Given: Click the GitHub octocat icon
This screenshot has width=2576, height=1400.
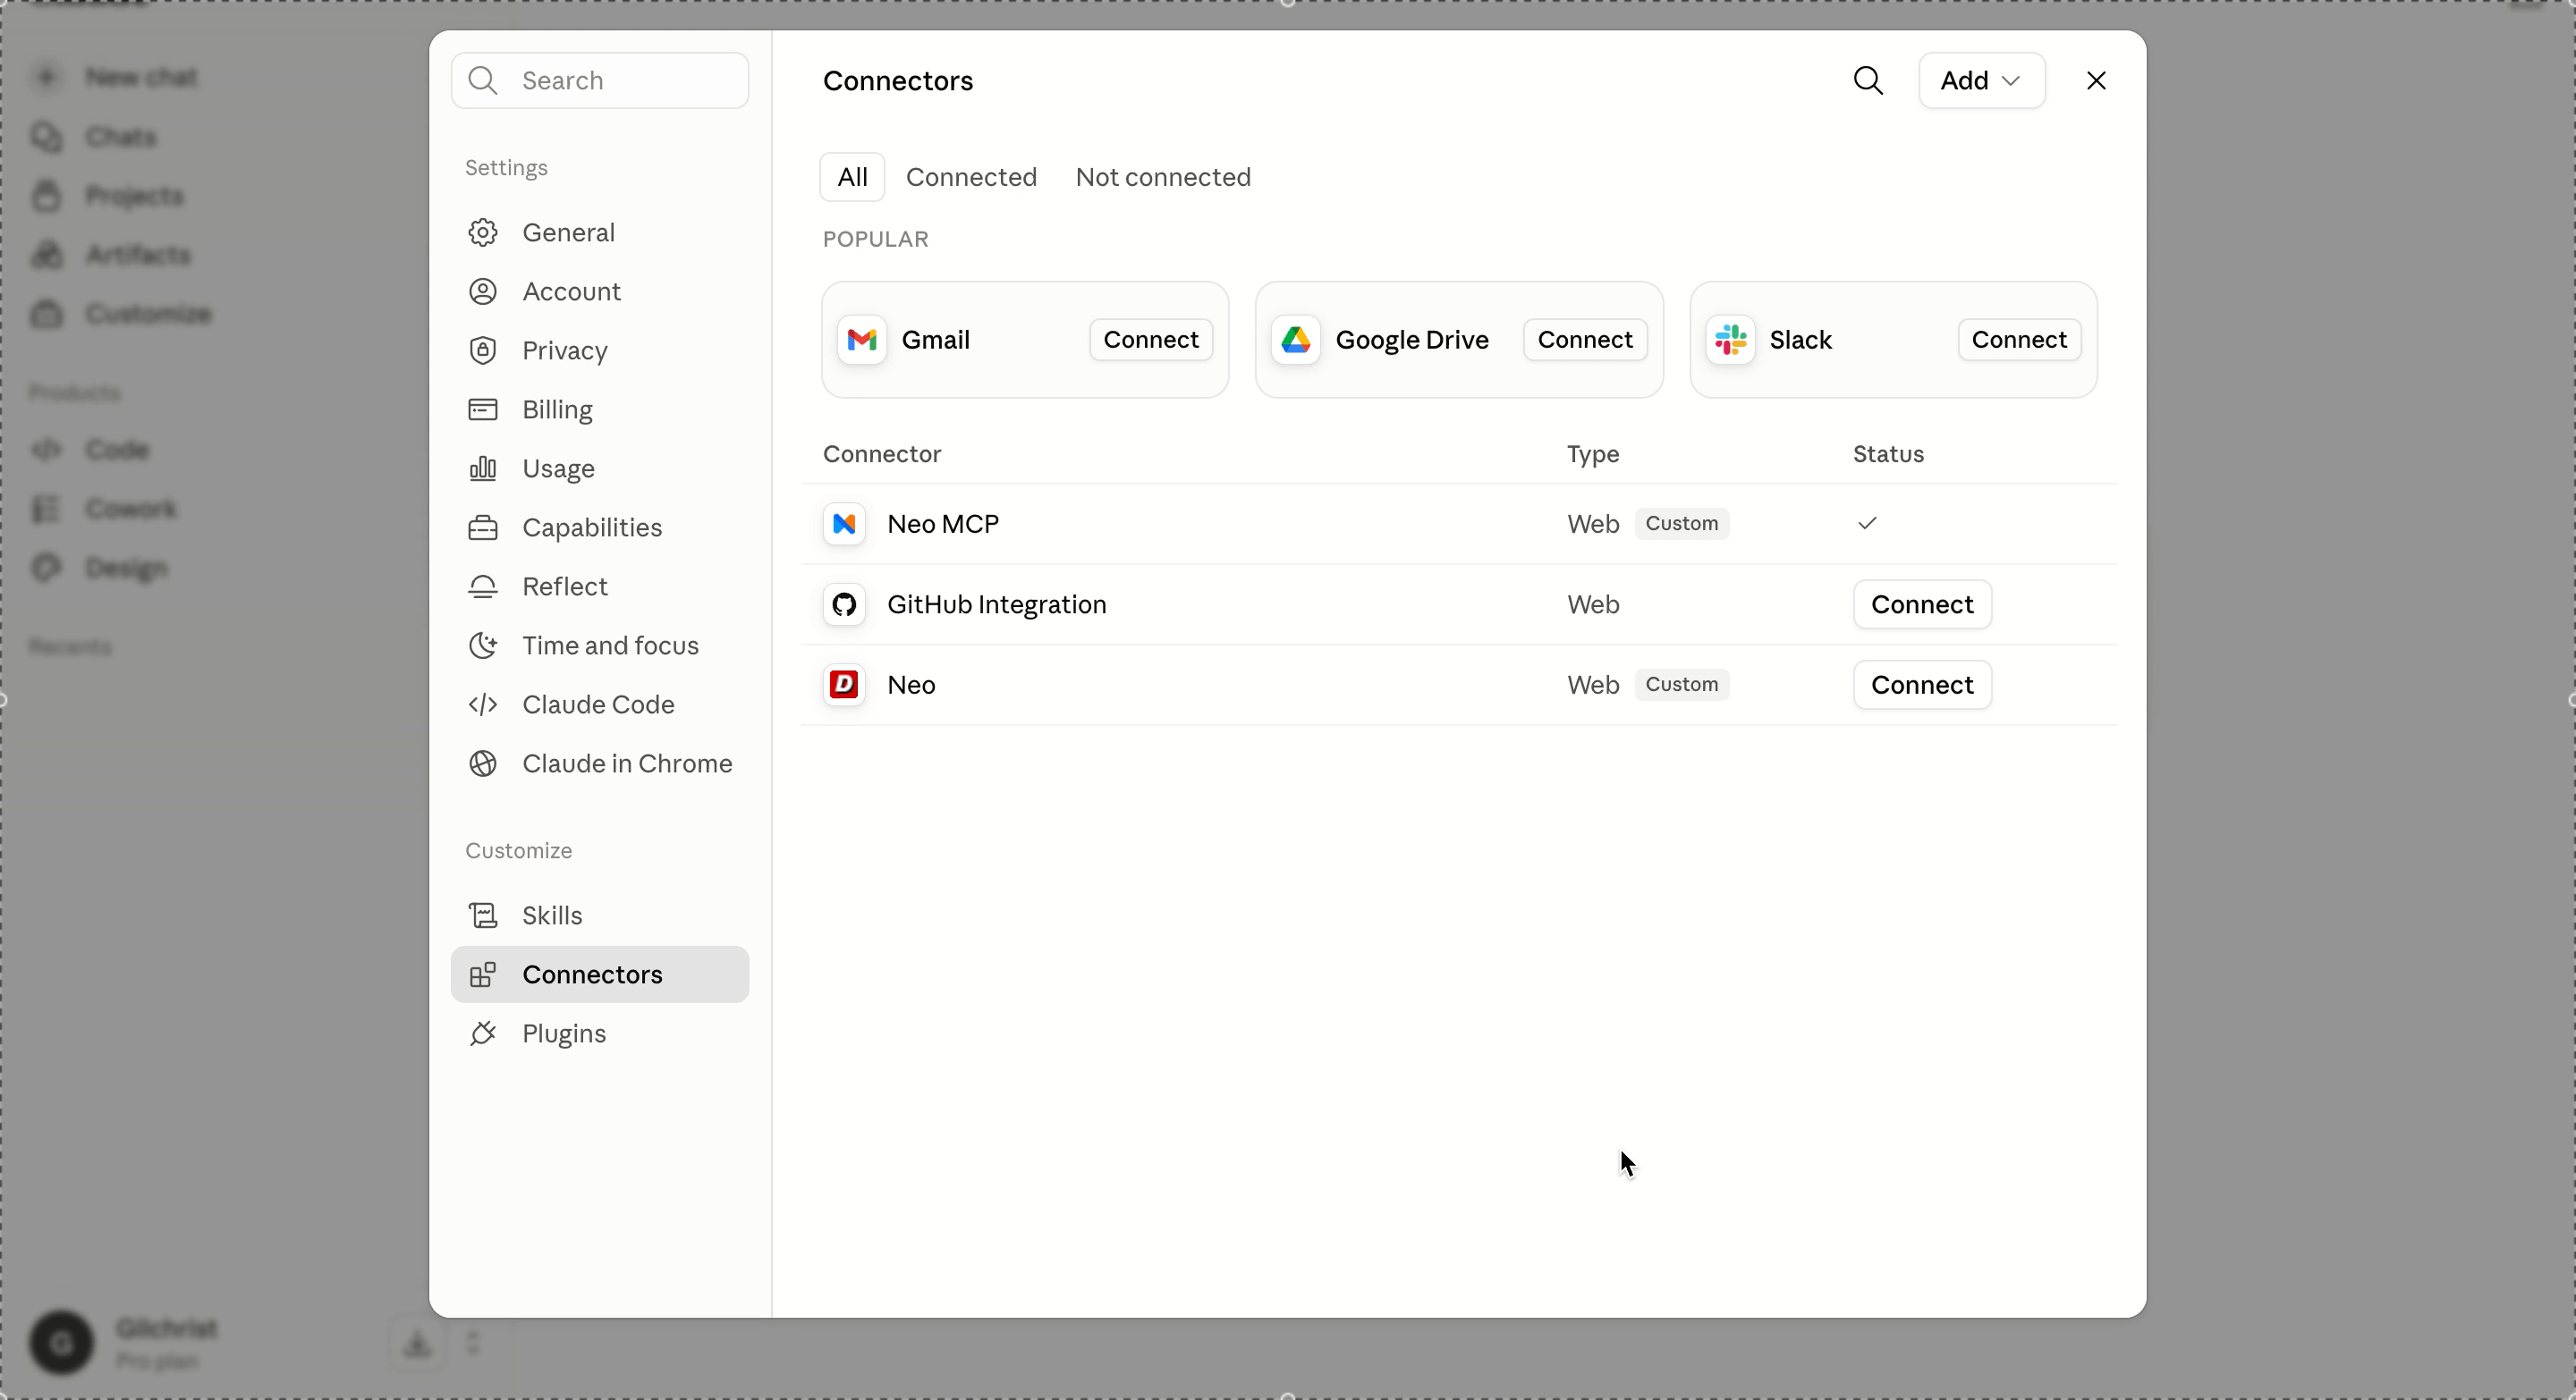Looking at the screenshot, I should [x=844, y=604].
